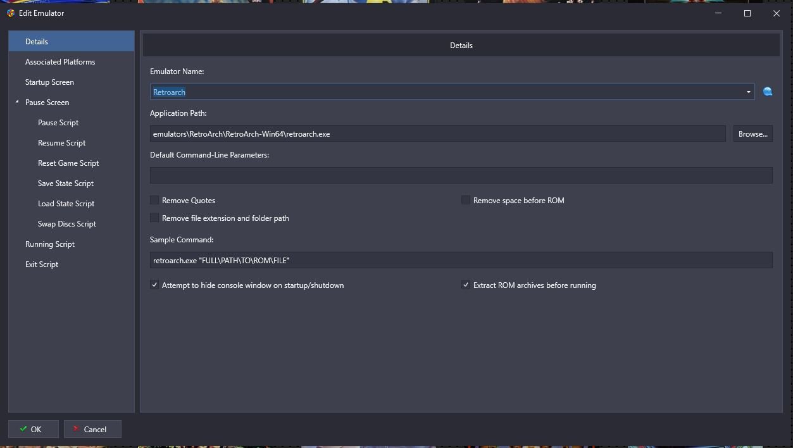This screenshot has height=448, width=793.
Task: Click the Application Path field
Action: [438, 134]
